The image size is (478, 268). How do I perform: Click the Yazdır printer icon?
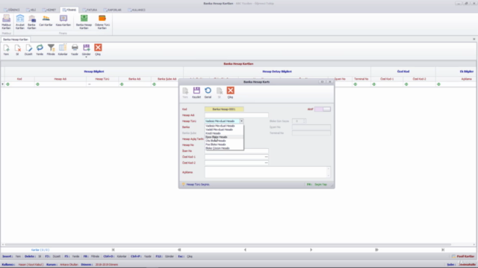coord(75,50)
